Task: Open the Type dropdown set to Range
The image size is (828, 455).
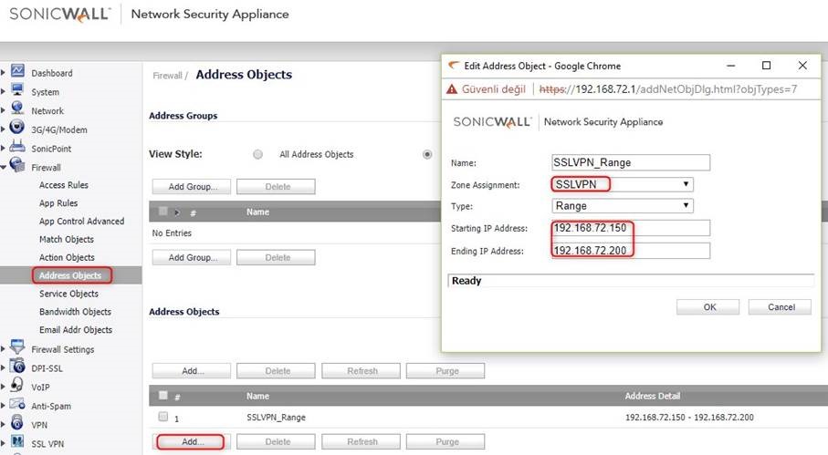Action: pyautogui.click(x=622, y=206)
